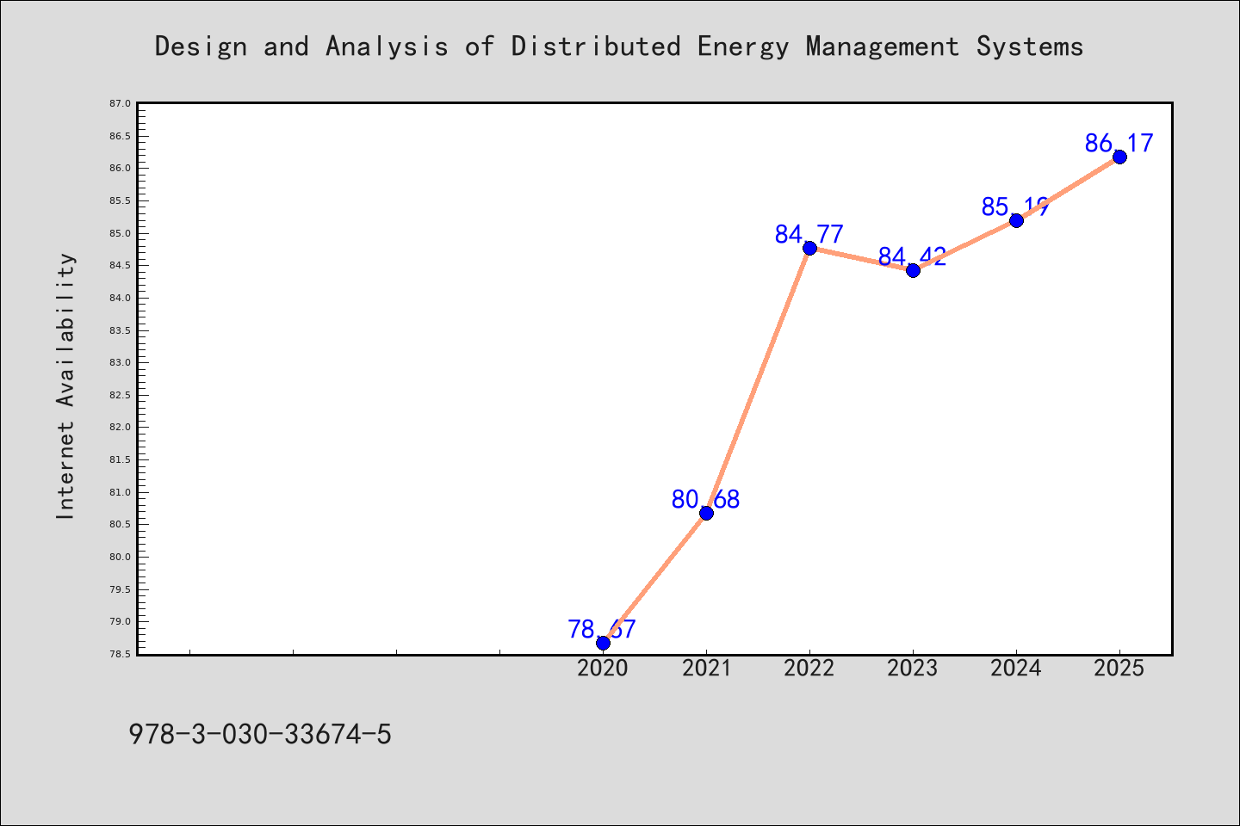Select the 2022 data point marker

809,248
